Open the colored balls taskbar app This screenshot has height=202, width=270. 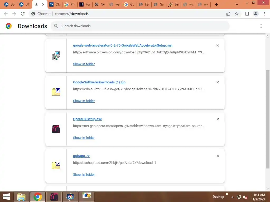pyautogui.click(x=86, y=197)
